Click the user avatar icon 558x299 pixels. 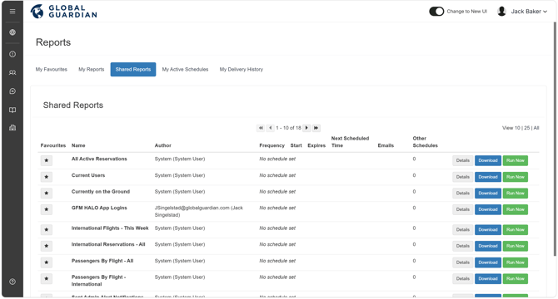point(501,12)
